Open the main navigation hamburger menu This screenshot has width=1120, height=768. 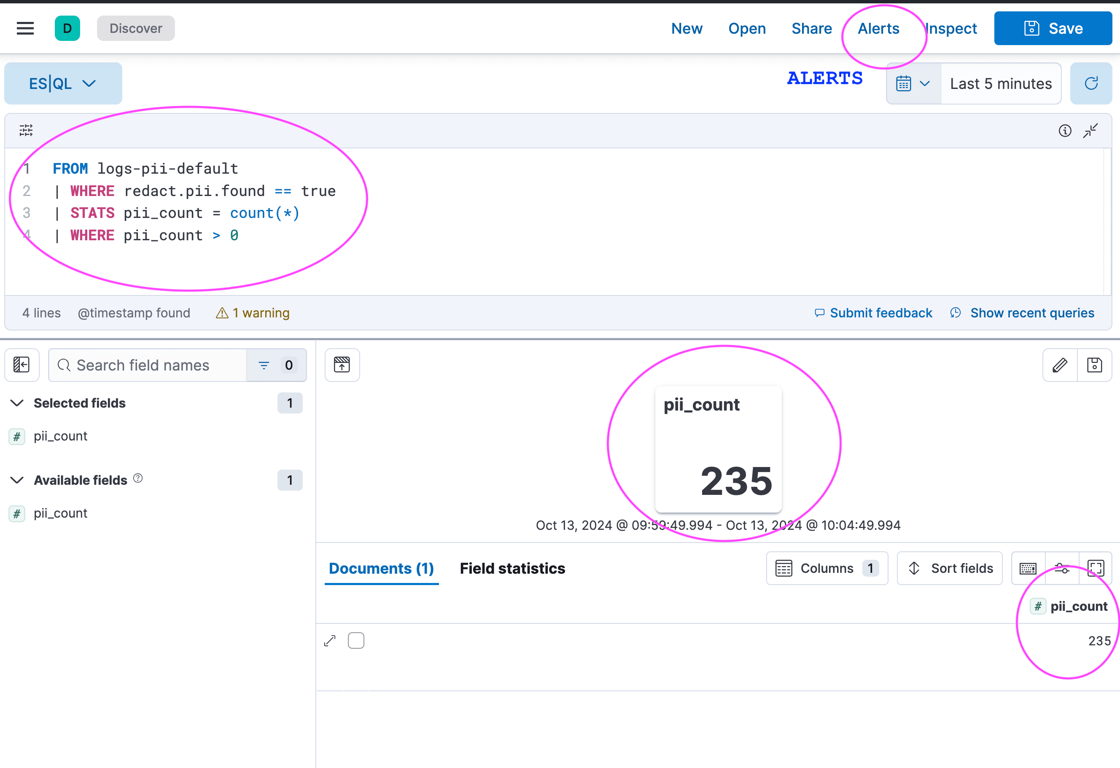(24, 28)
